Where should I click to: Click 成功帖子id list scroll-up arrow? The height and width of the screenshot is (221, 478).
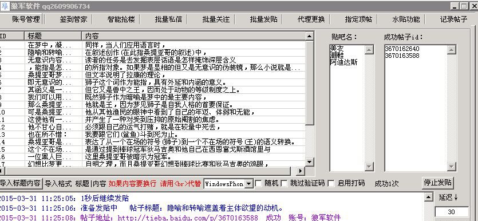point(452,49)
